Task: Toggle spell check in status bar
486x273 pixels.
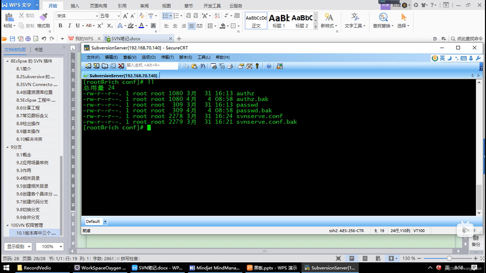Action: [x=127, y=259]
